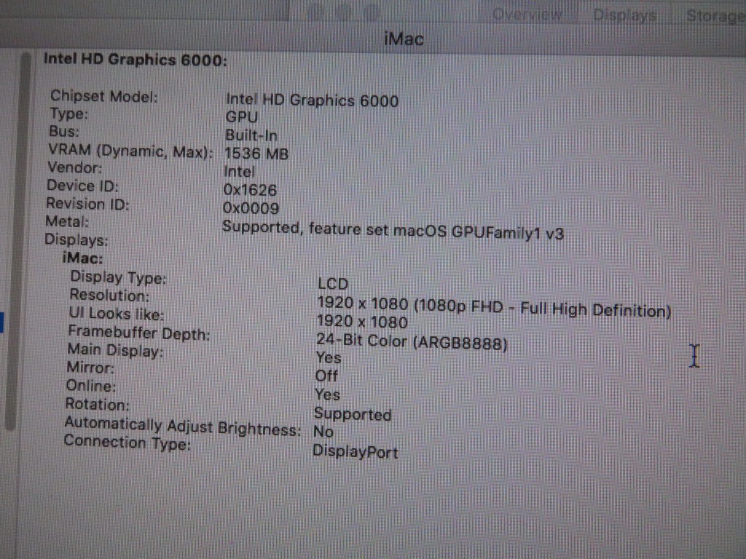Click the vertical scrollbar on the left
746x559 pixels.
(19, 240)
